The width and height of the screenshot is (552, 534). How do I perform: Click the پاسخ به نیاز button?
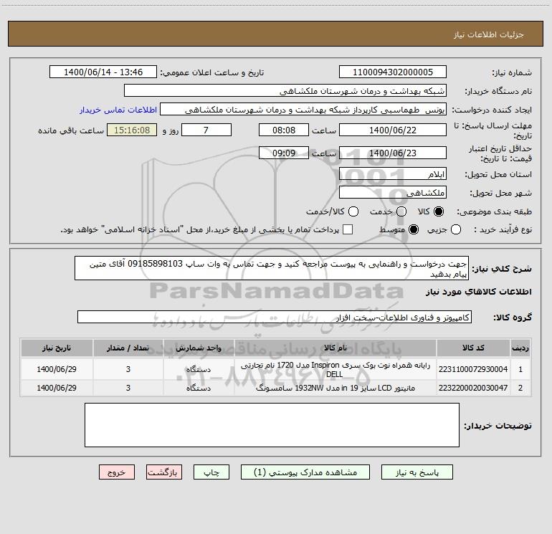[417, 472]
